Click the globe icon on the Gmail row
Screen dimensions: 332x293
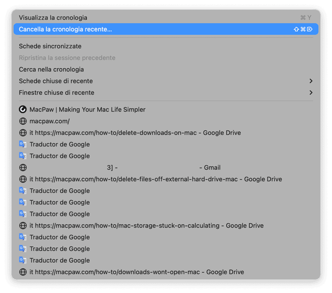pyautogui.click(x=23, y=167)
